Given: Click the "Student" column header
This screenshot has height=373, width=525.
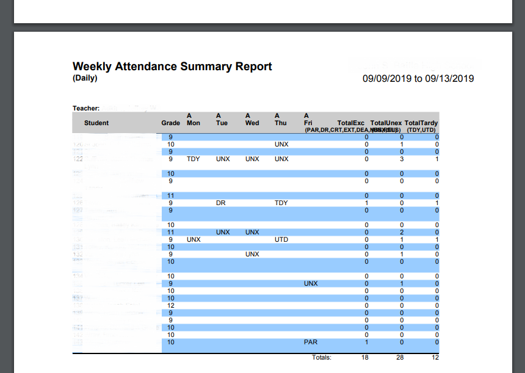Looking at the screenshot, I should pyautogui.click(x=96, y=123).
